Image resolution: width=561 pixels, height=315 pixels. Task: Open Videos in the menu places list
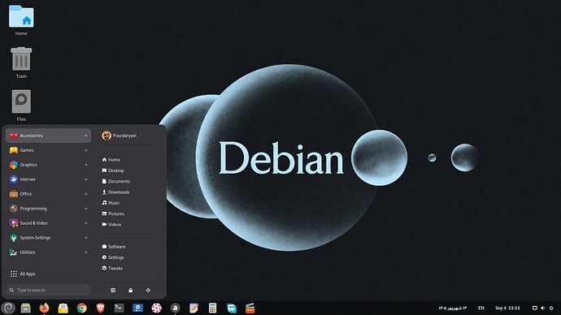coord(111,224)
